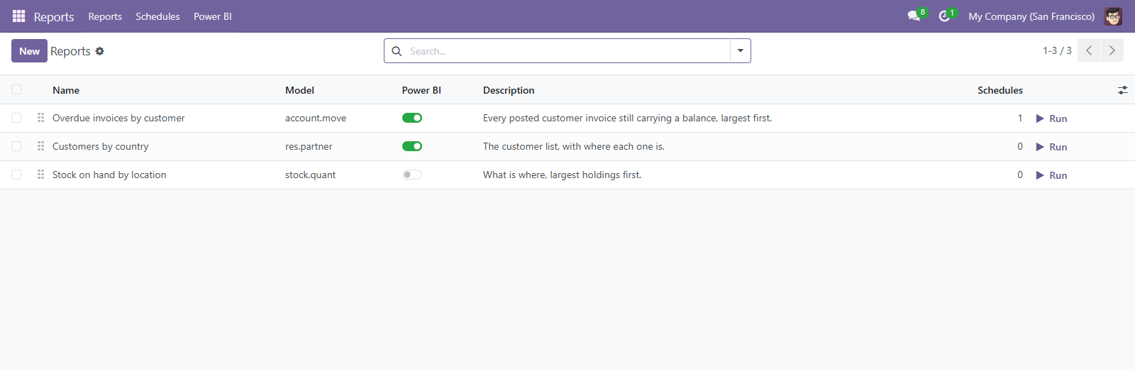Viewport: 1135px width, 369px height.
Task: Open the conversations messages icon
Action: (914, 16)
